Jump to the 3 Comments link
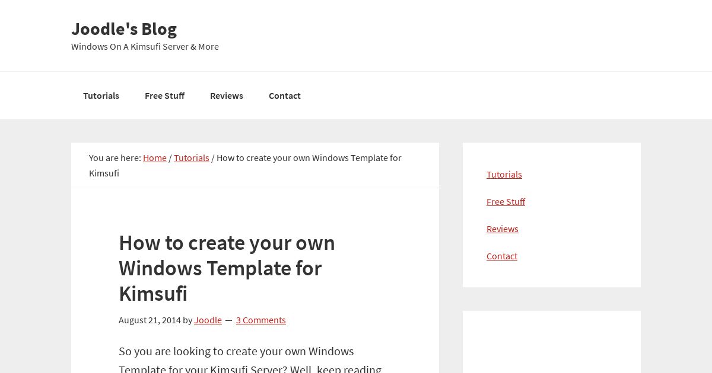 click(261, 320)
